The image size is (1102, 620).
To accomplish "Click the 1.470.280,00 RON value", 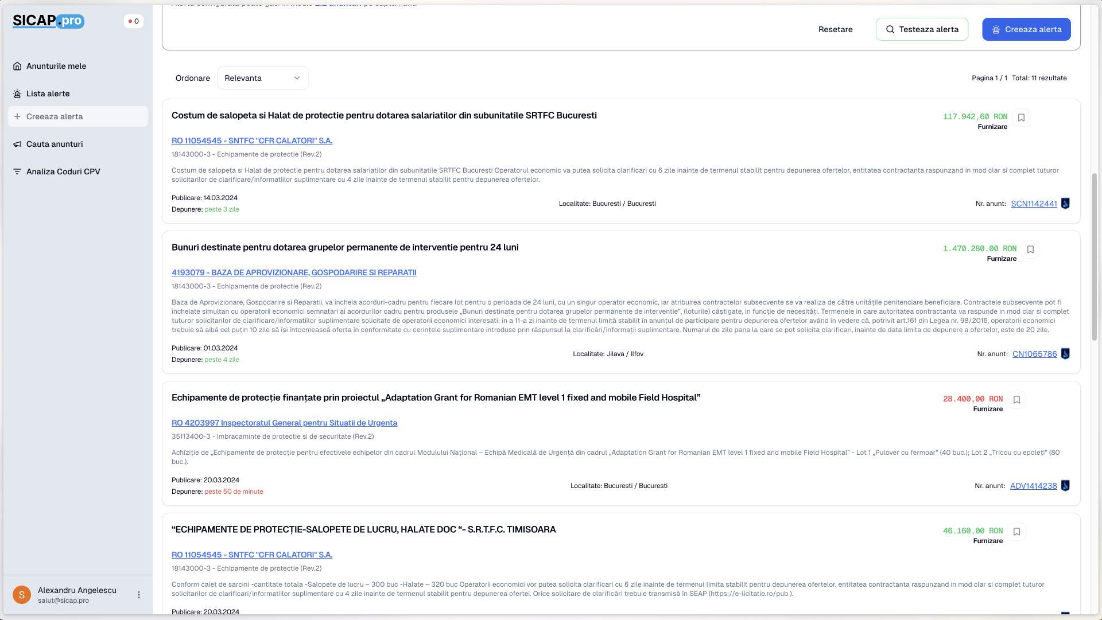I will (x=980, y=248).
